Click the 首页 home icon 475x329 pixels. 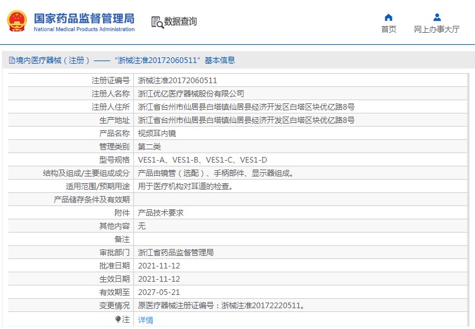[x=388, y=17]
